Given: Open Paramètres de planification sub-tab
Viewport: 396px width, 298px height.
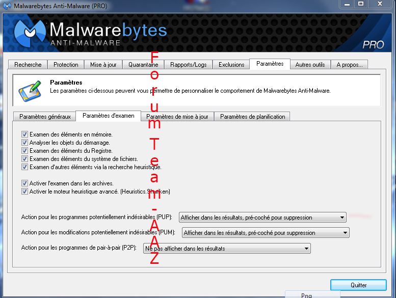Looking at the screenshot, I should 252,116.
